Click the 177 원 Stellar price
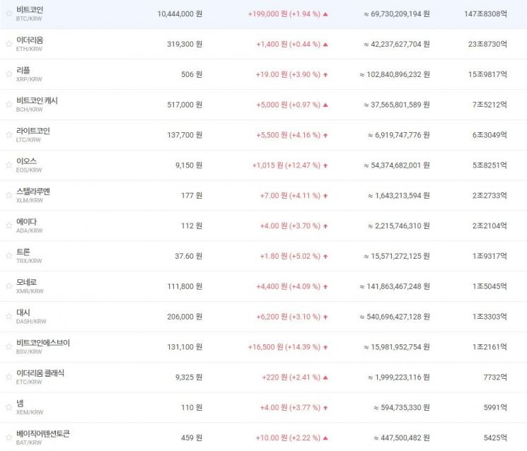 (192, 195)
